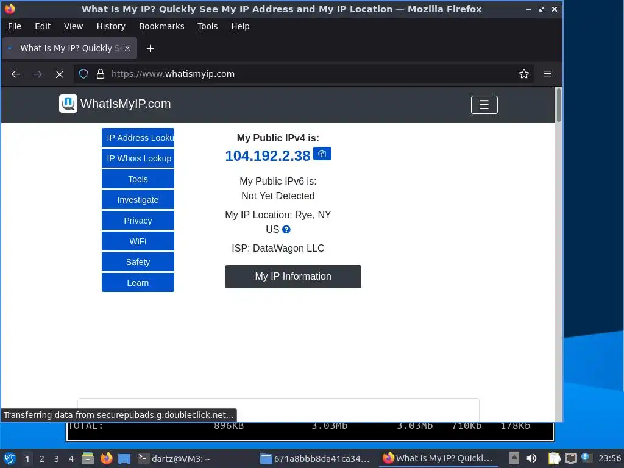Copy the IPv4 address with the copy icon
Viewport: 624px width, 468px height.
pos(322,154)
